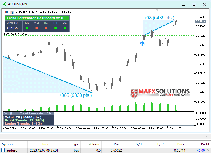Click the 0.65500 price axis label
This screenshot has height=153, width=211.
tap(201, 55)
